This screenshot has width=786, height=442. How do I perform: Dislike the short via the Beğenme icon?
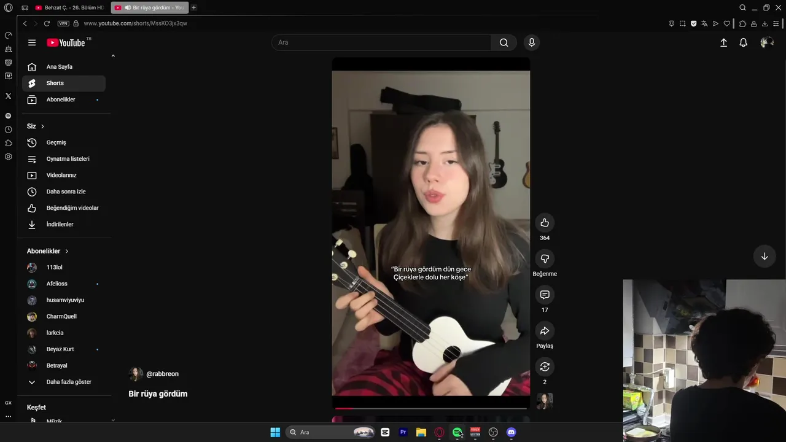pos(545,258)
